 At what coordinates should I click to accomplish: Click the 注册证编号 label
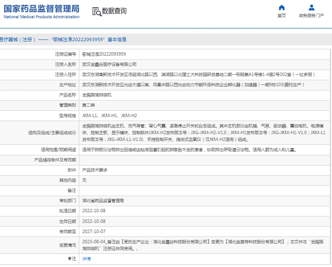coord(65,54)
